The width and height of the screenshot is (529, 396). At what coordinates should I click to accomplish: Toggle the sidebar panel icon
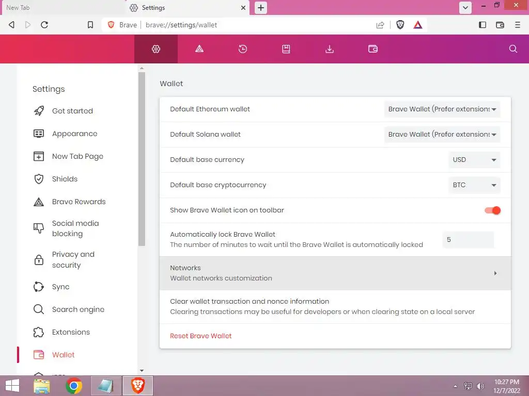[x=483, y=25]
